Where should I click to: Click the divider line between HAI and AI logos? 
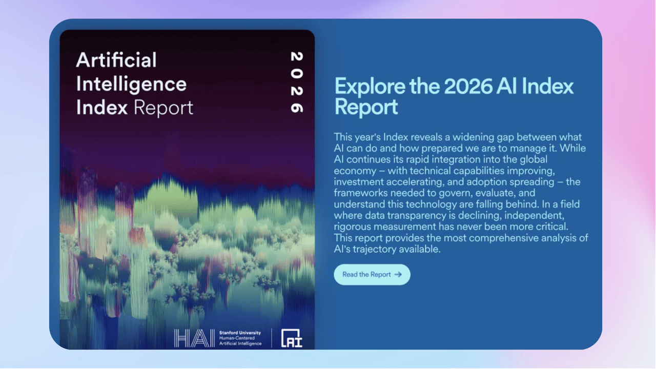(272, 338)
